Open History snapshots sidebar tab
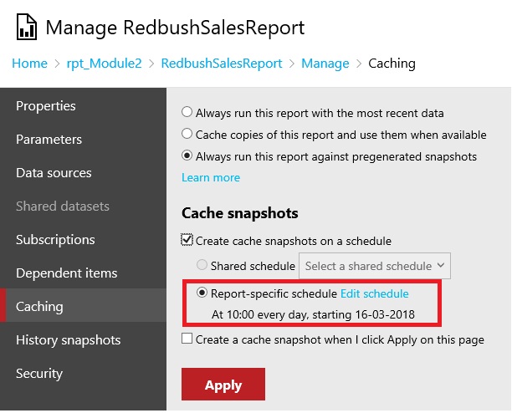This screenshot has height=413, width=512. [x=68, y=340]
